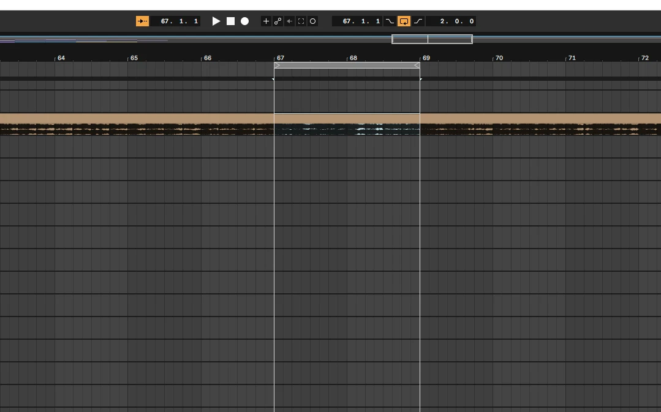Toggle the Automation Arm icon

pos(278,21)
